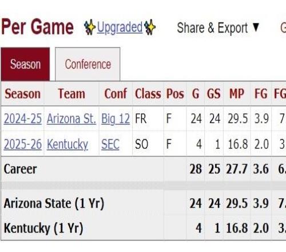This screenshot has height=252, width=286.
Task: Click the Share & Export arrow
Action: click(256, 27)
